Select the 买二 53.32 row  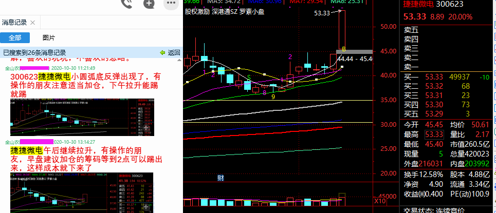tap(447, 86)
